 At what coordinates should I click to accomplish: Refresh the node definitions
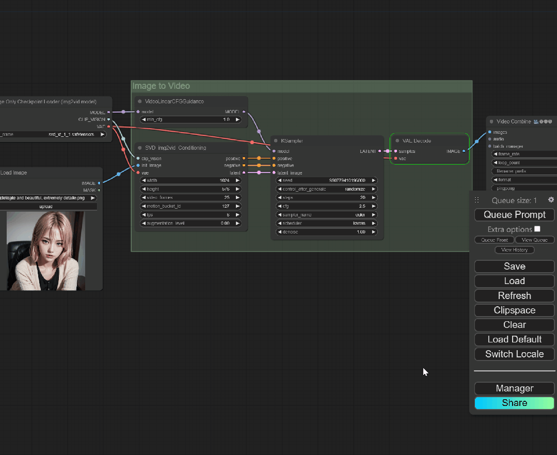[514, 295]
